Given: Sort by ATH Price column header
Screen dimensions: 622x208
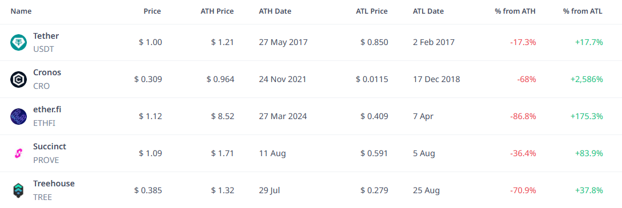Looking at the screenshot, I should click(x=217, y=11).
